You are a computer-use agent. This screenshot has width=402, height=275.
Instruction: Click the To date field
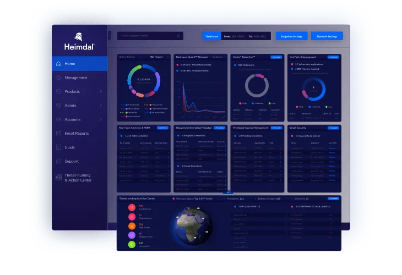click(x=258, y=36)
